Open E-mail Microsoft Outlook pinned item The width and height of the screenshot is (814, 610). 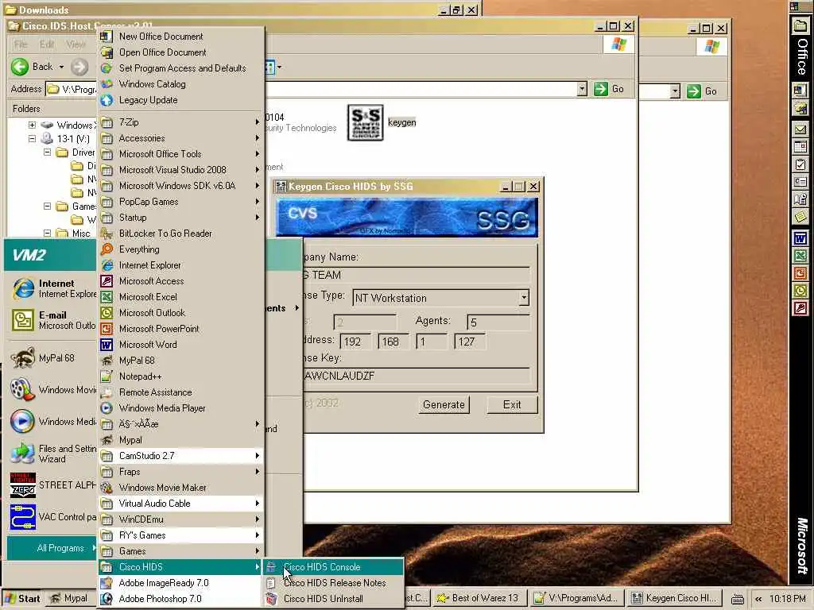tap(52, 321)
